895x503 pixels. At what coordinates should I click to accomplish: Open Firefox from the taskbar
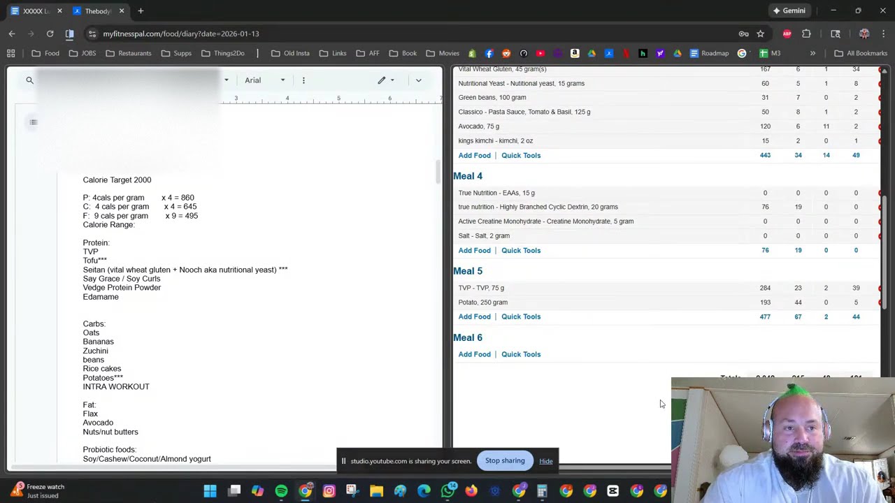pos(471,491)
